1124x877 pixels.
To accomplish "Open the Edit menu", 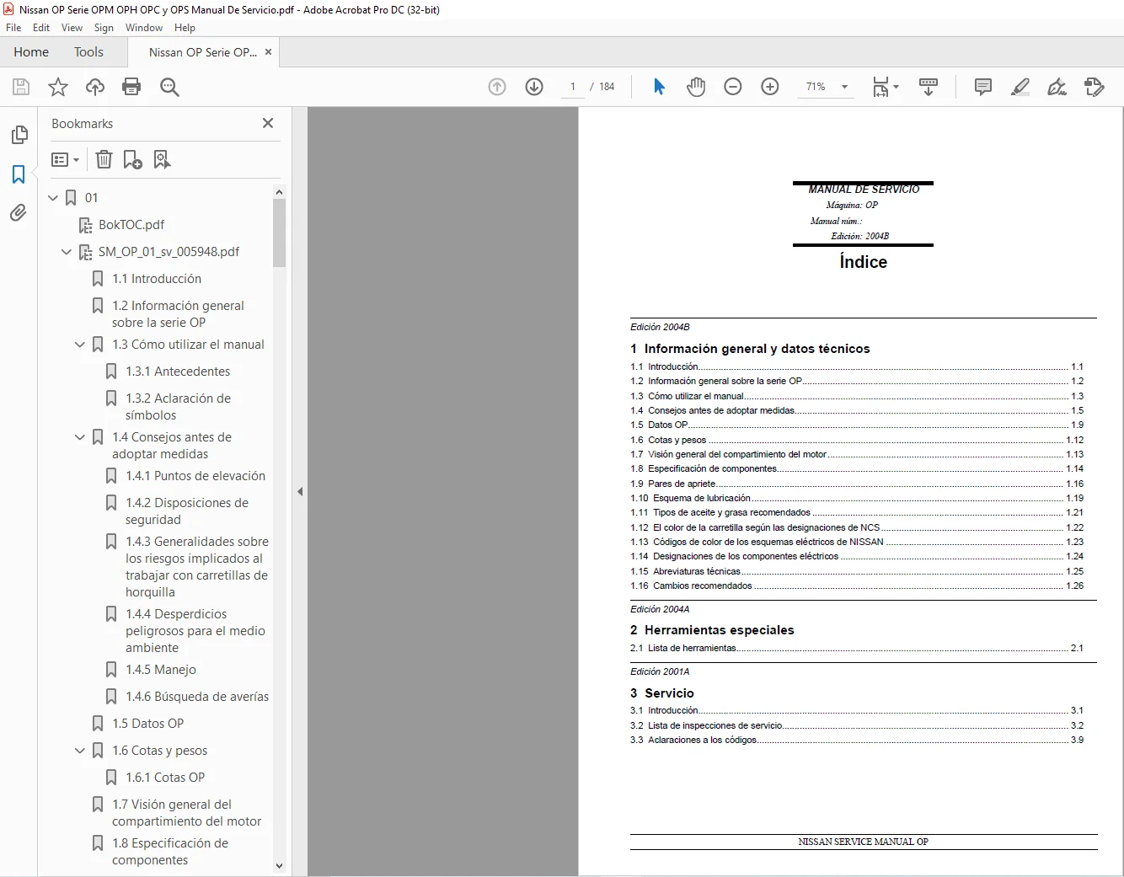I will click(41, 28).
